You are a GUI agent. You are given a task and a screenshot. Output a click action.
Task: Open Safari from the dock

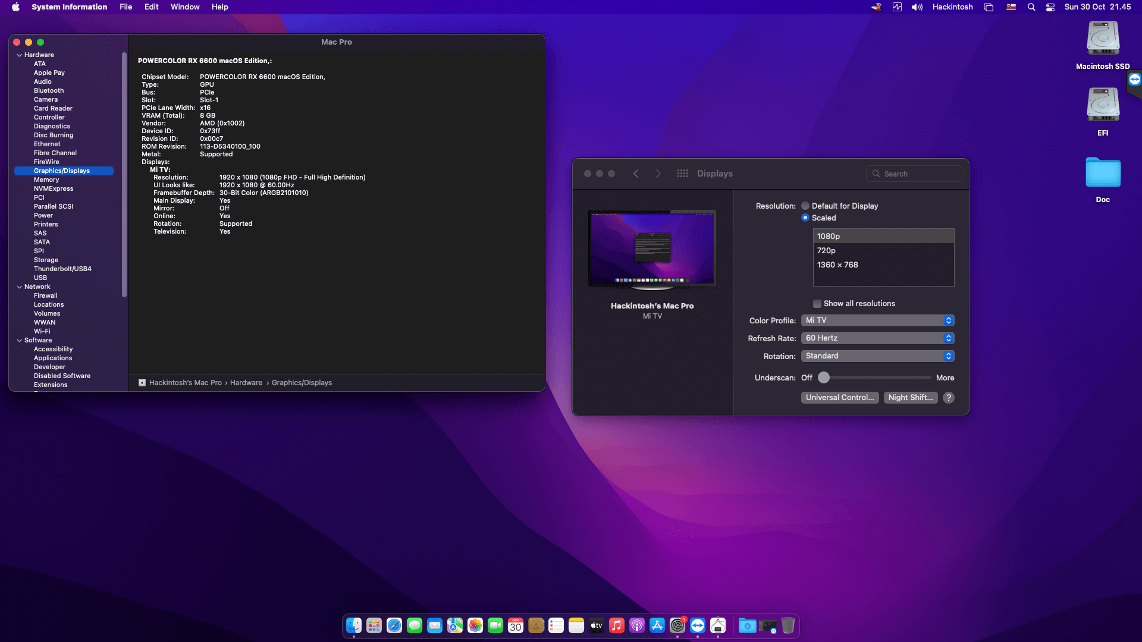pos(394,625)
